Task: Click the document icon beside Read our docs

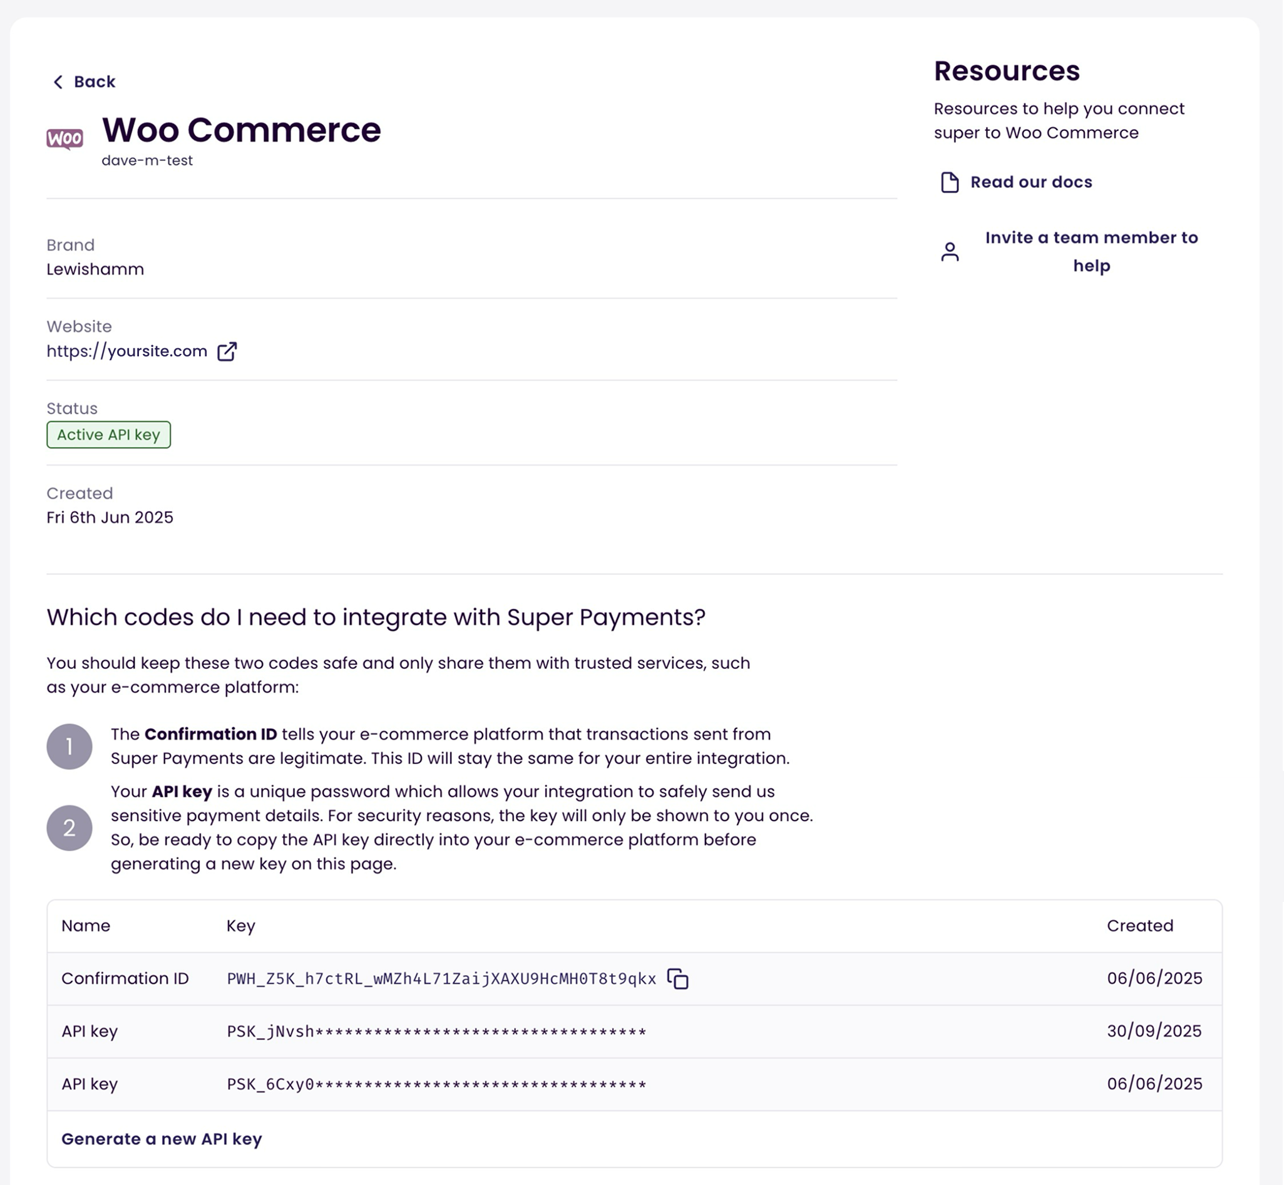Action: point(949,182)
